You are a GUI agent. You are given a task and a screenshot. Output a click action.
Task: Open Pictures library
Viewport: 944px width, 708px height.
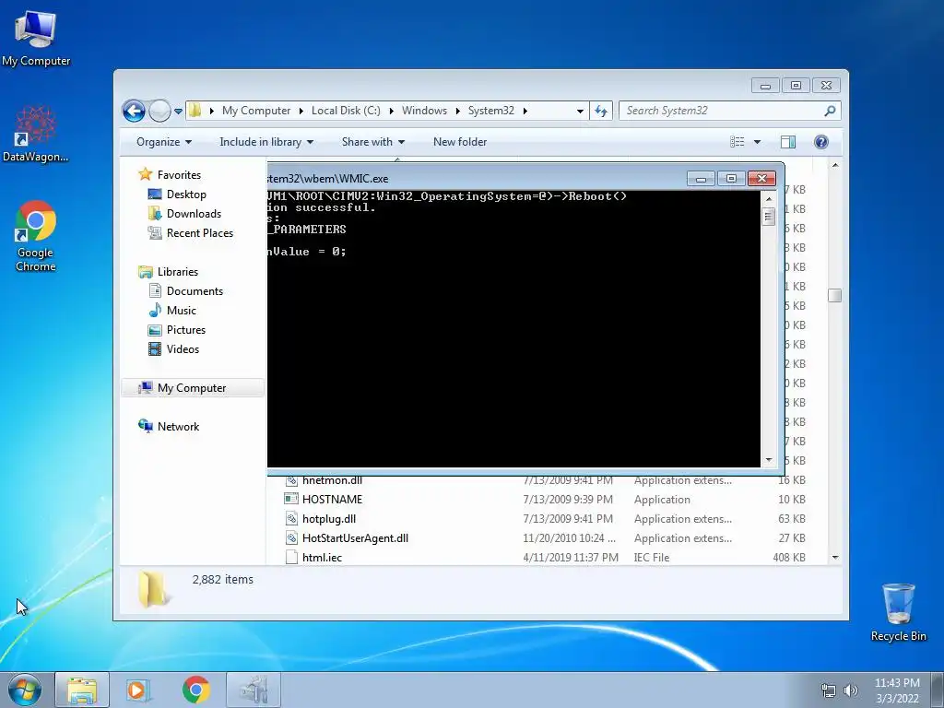point(185,329)
